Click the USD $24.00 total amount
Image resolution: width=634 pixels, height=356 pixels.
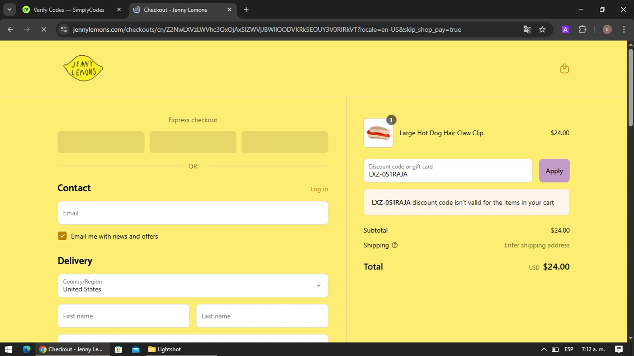549,267
